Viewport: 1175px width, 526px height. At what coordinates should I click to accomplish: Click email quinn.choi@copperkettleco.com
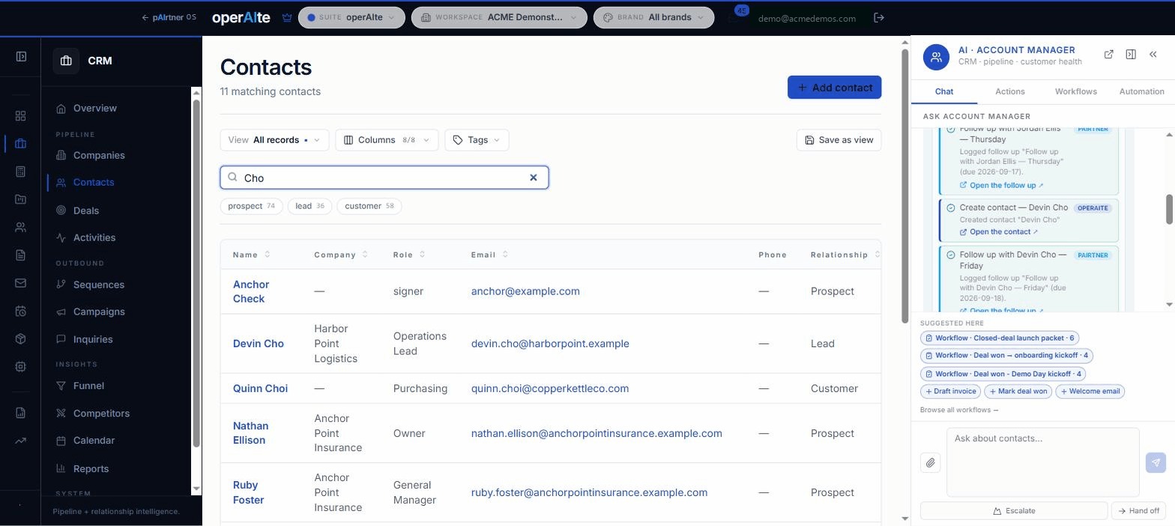click(x=550, y=388)
